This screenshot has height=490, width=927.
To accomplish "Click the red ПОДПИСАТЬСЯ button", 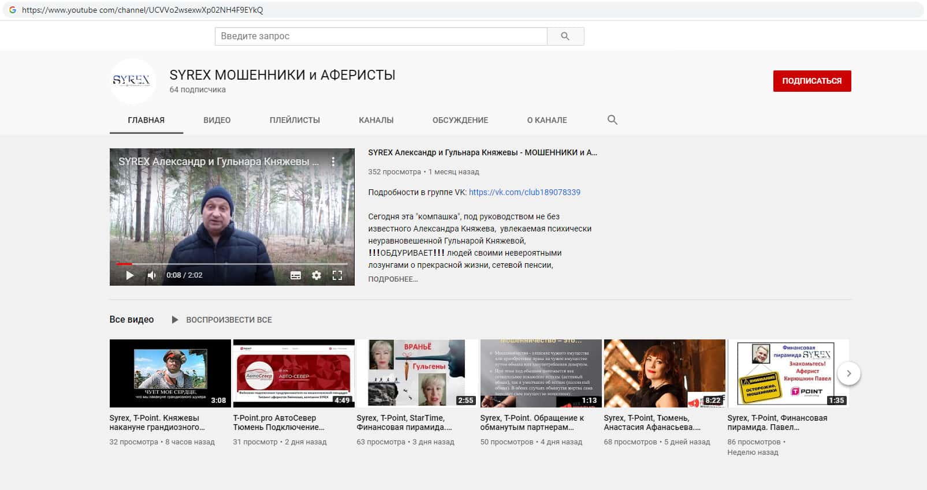I will 811,81.
